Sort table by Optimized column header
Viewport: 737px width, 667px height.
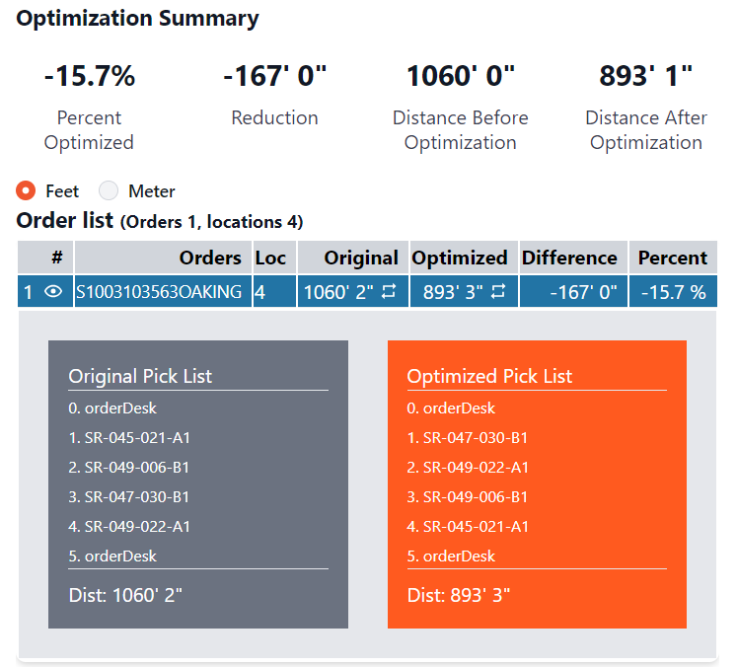pos(460,258)
